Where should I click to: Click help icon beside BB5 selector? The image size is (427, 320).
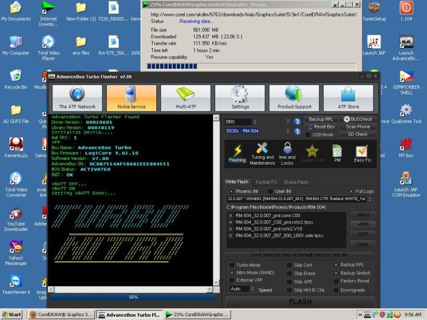tap(297, 122)
